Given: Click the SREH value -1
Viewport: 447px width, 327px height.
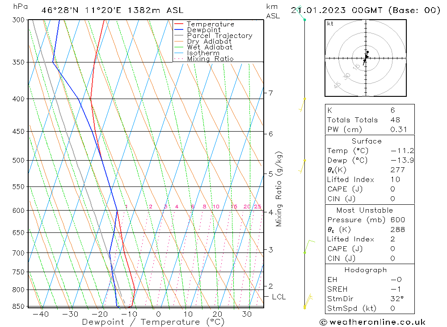Looking at the screenshot, I should pyautogui.click(x=396, y=289).
